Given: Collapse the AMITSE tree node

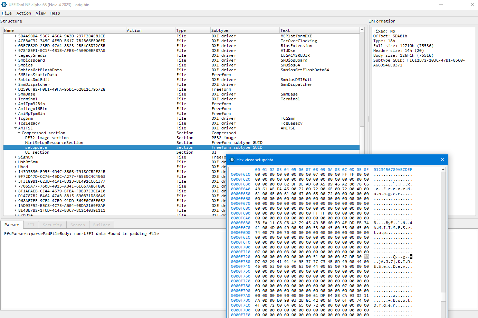Looking at the screenshot, I should click(16, 128).
